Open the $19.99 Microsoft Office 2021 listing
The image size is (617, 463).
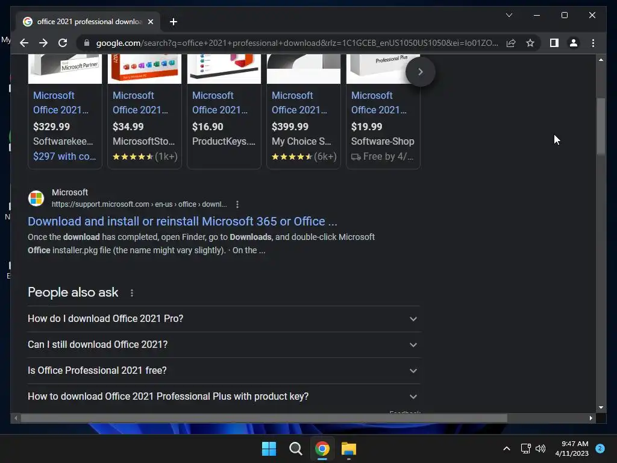tap(378, 102)
